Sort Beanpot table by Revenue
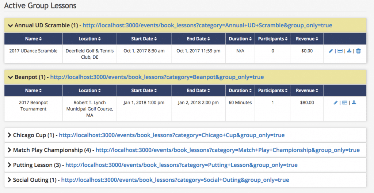The width and height of the screenshot is (374, 193). pyautogui.click(x=307, y=90)
